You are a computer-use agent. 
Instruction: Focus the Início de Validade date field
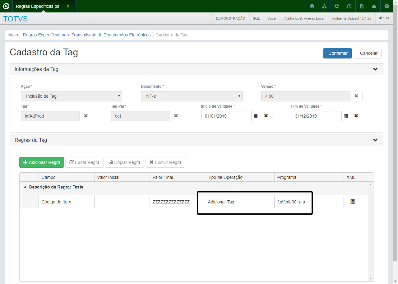(226, 116)
